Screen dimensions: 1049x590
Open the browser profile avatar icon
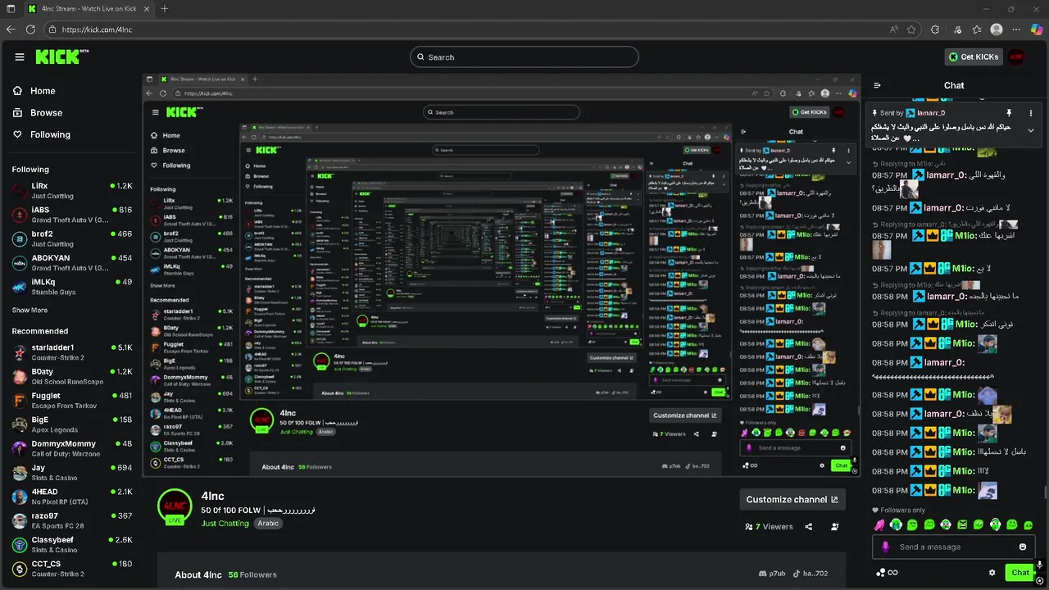(997, 29)
